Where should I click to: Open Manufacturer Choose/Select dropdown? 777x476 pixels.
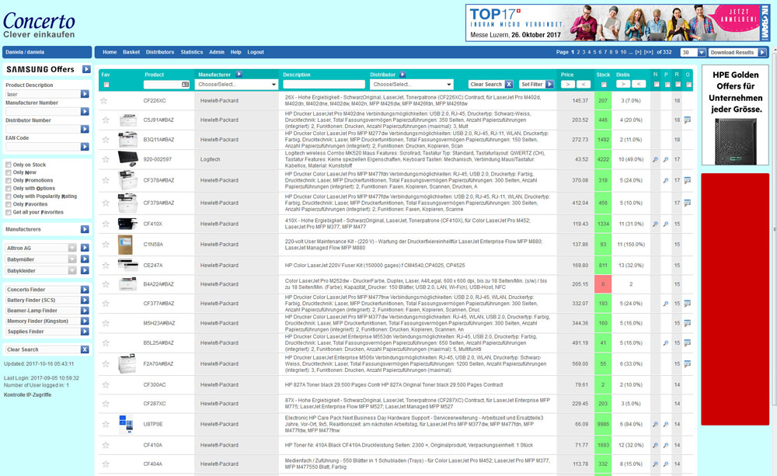pos(236,85)
